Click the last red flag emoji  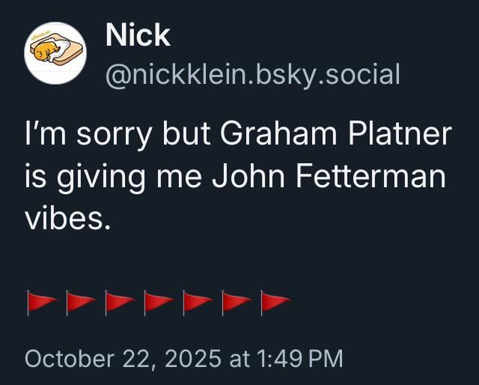click(275, 302)
